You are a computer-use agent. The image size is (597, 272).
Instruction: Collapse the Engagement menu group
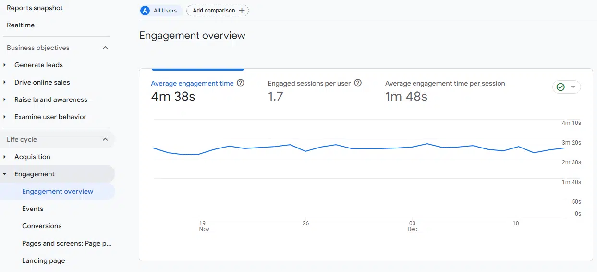(5, 174)
